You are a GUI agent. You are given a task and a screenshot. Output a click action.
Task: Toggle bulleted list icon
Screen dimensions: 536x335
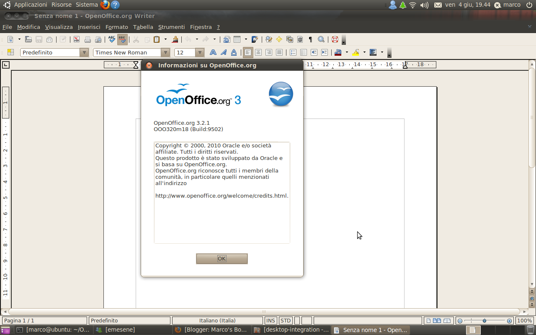(x=304, y=52)
